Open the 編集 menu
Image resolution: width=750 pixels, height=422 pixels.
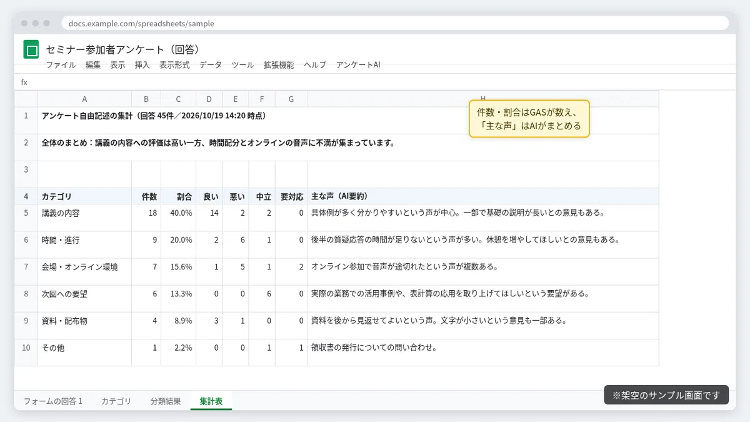[x=93, y=64]
